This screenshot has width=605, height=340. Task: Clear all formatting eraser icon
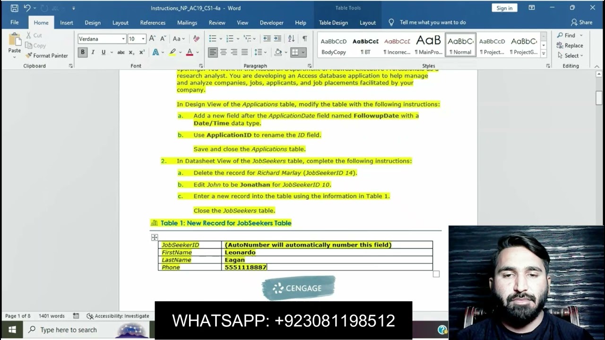[196, 39]
